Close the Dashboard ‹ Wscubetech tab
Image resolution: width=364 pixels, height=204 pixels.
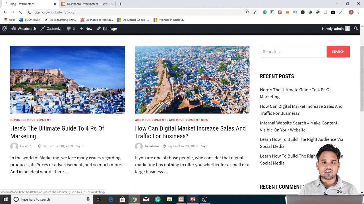[112, 4]
